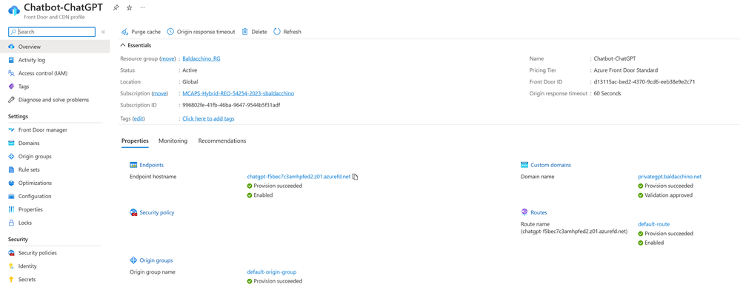This screenshot has height=287, width=740.
Task: Click Delete in the toolbar
Action: coord(254,32)
